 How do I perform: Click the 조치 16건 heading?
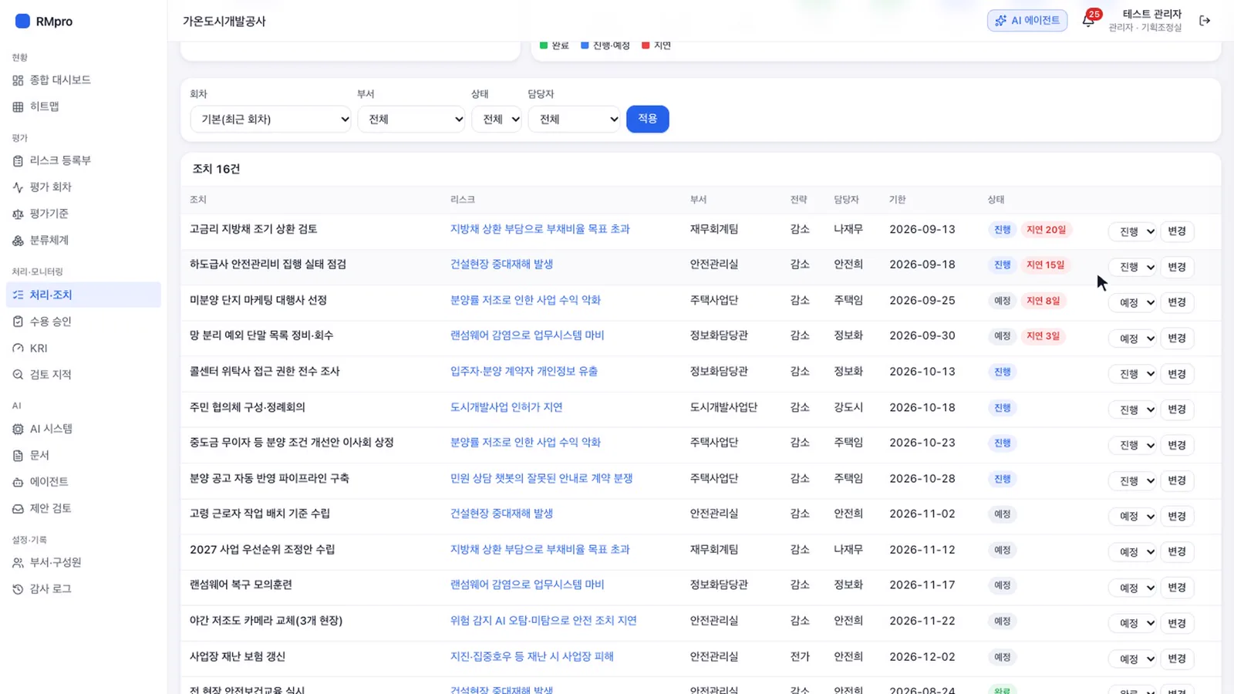tap(216, 169)
